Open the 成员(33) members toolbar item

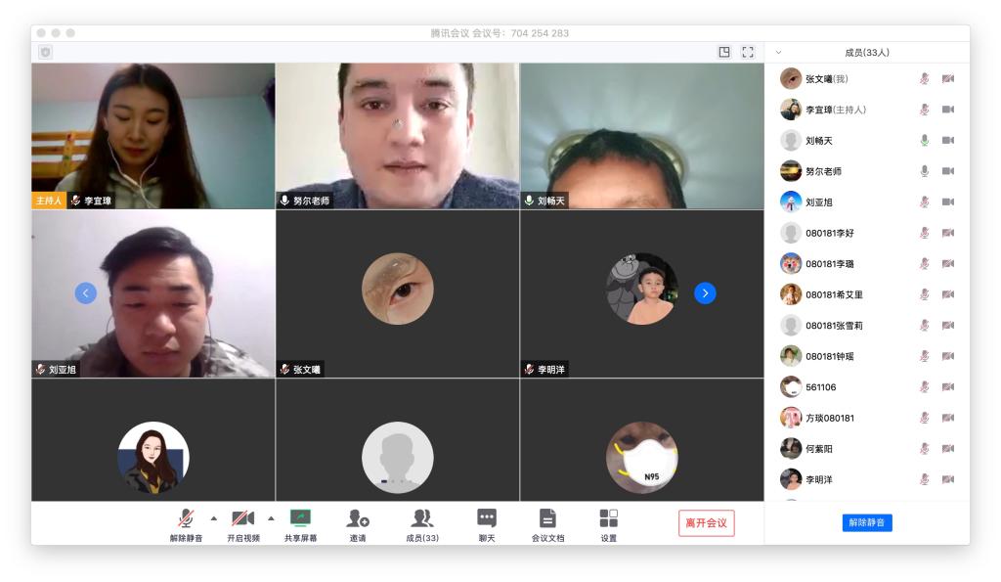(x=422, y=519)
